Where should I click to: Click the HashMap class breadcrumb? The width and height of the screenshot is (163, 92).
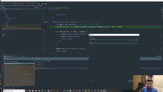[x=40, y=6]
